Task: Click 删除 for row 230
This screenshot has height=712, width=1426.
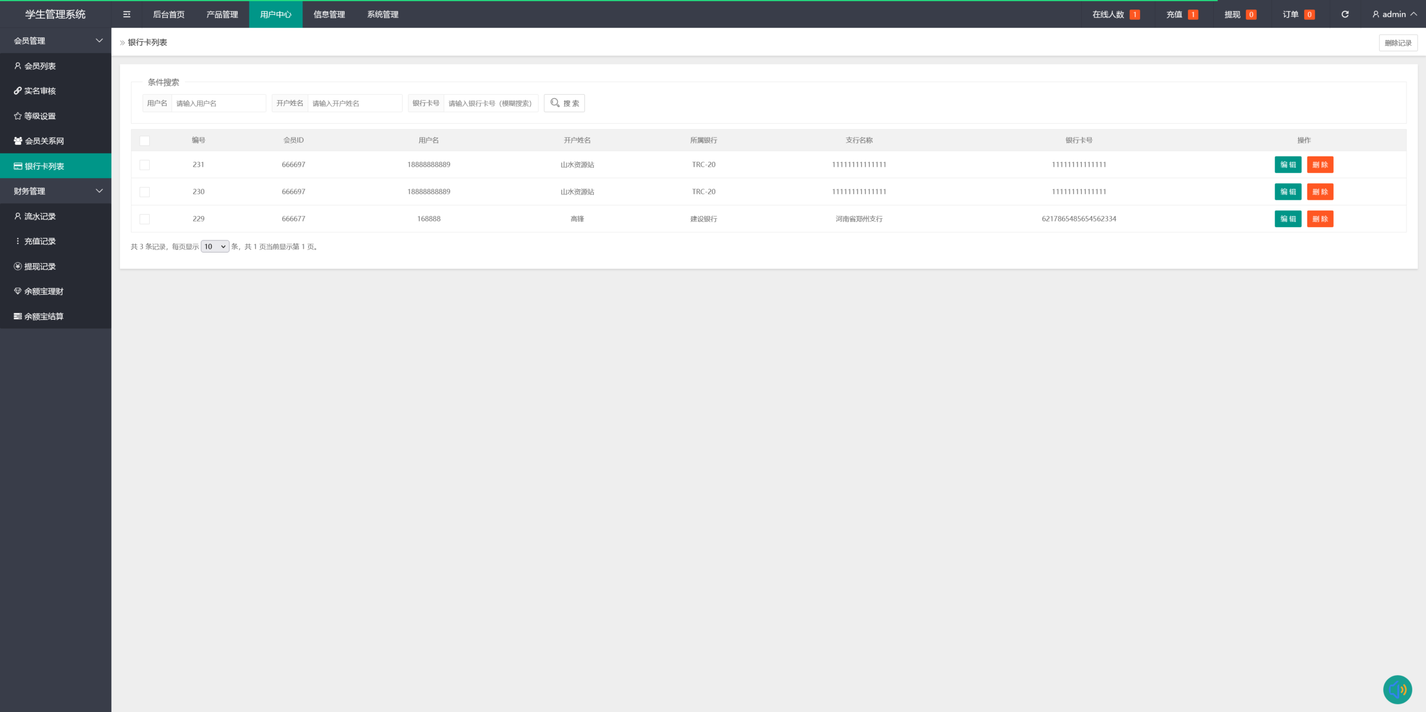Action: 1320,192
